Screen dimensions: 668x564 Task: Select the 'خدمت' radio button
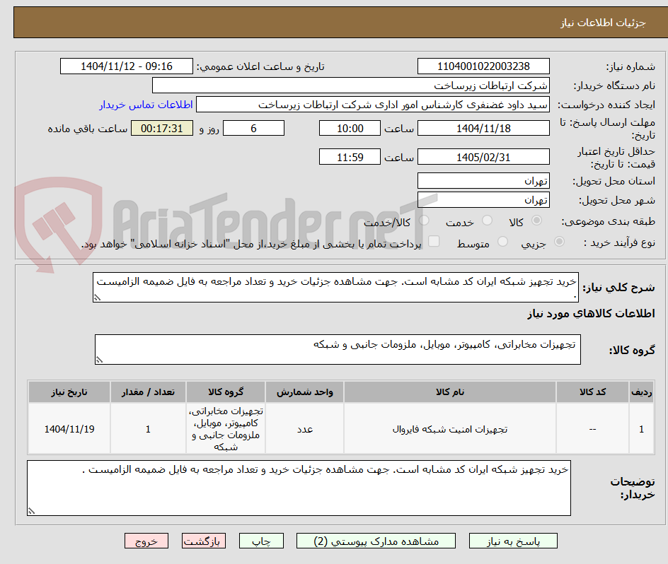click(x=487, y=220)
